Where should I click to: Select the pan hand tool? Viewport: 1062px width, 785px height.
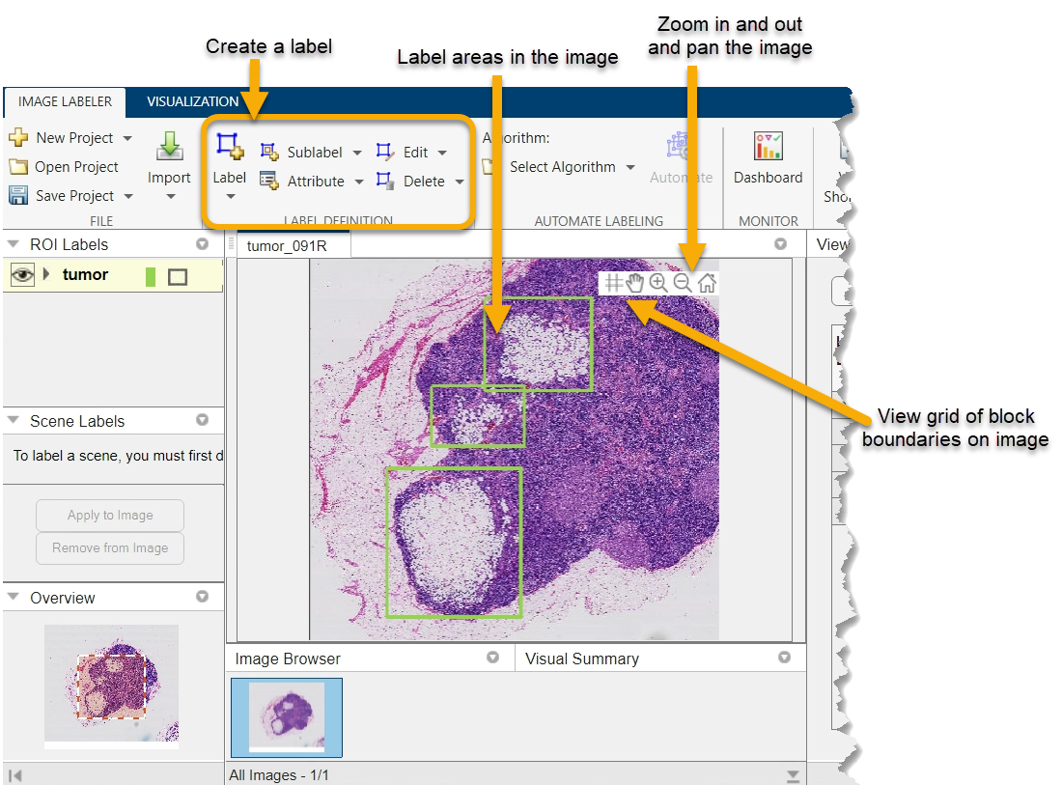pos(635,283)
